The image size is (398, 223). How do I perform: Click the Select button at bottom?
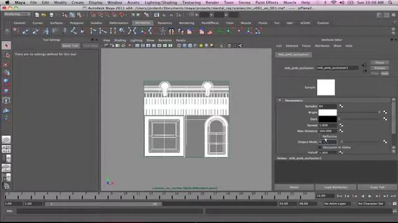[x=294, y=187]
